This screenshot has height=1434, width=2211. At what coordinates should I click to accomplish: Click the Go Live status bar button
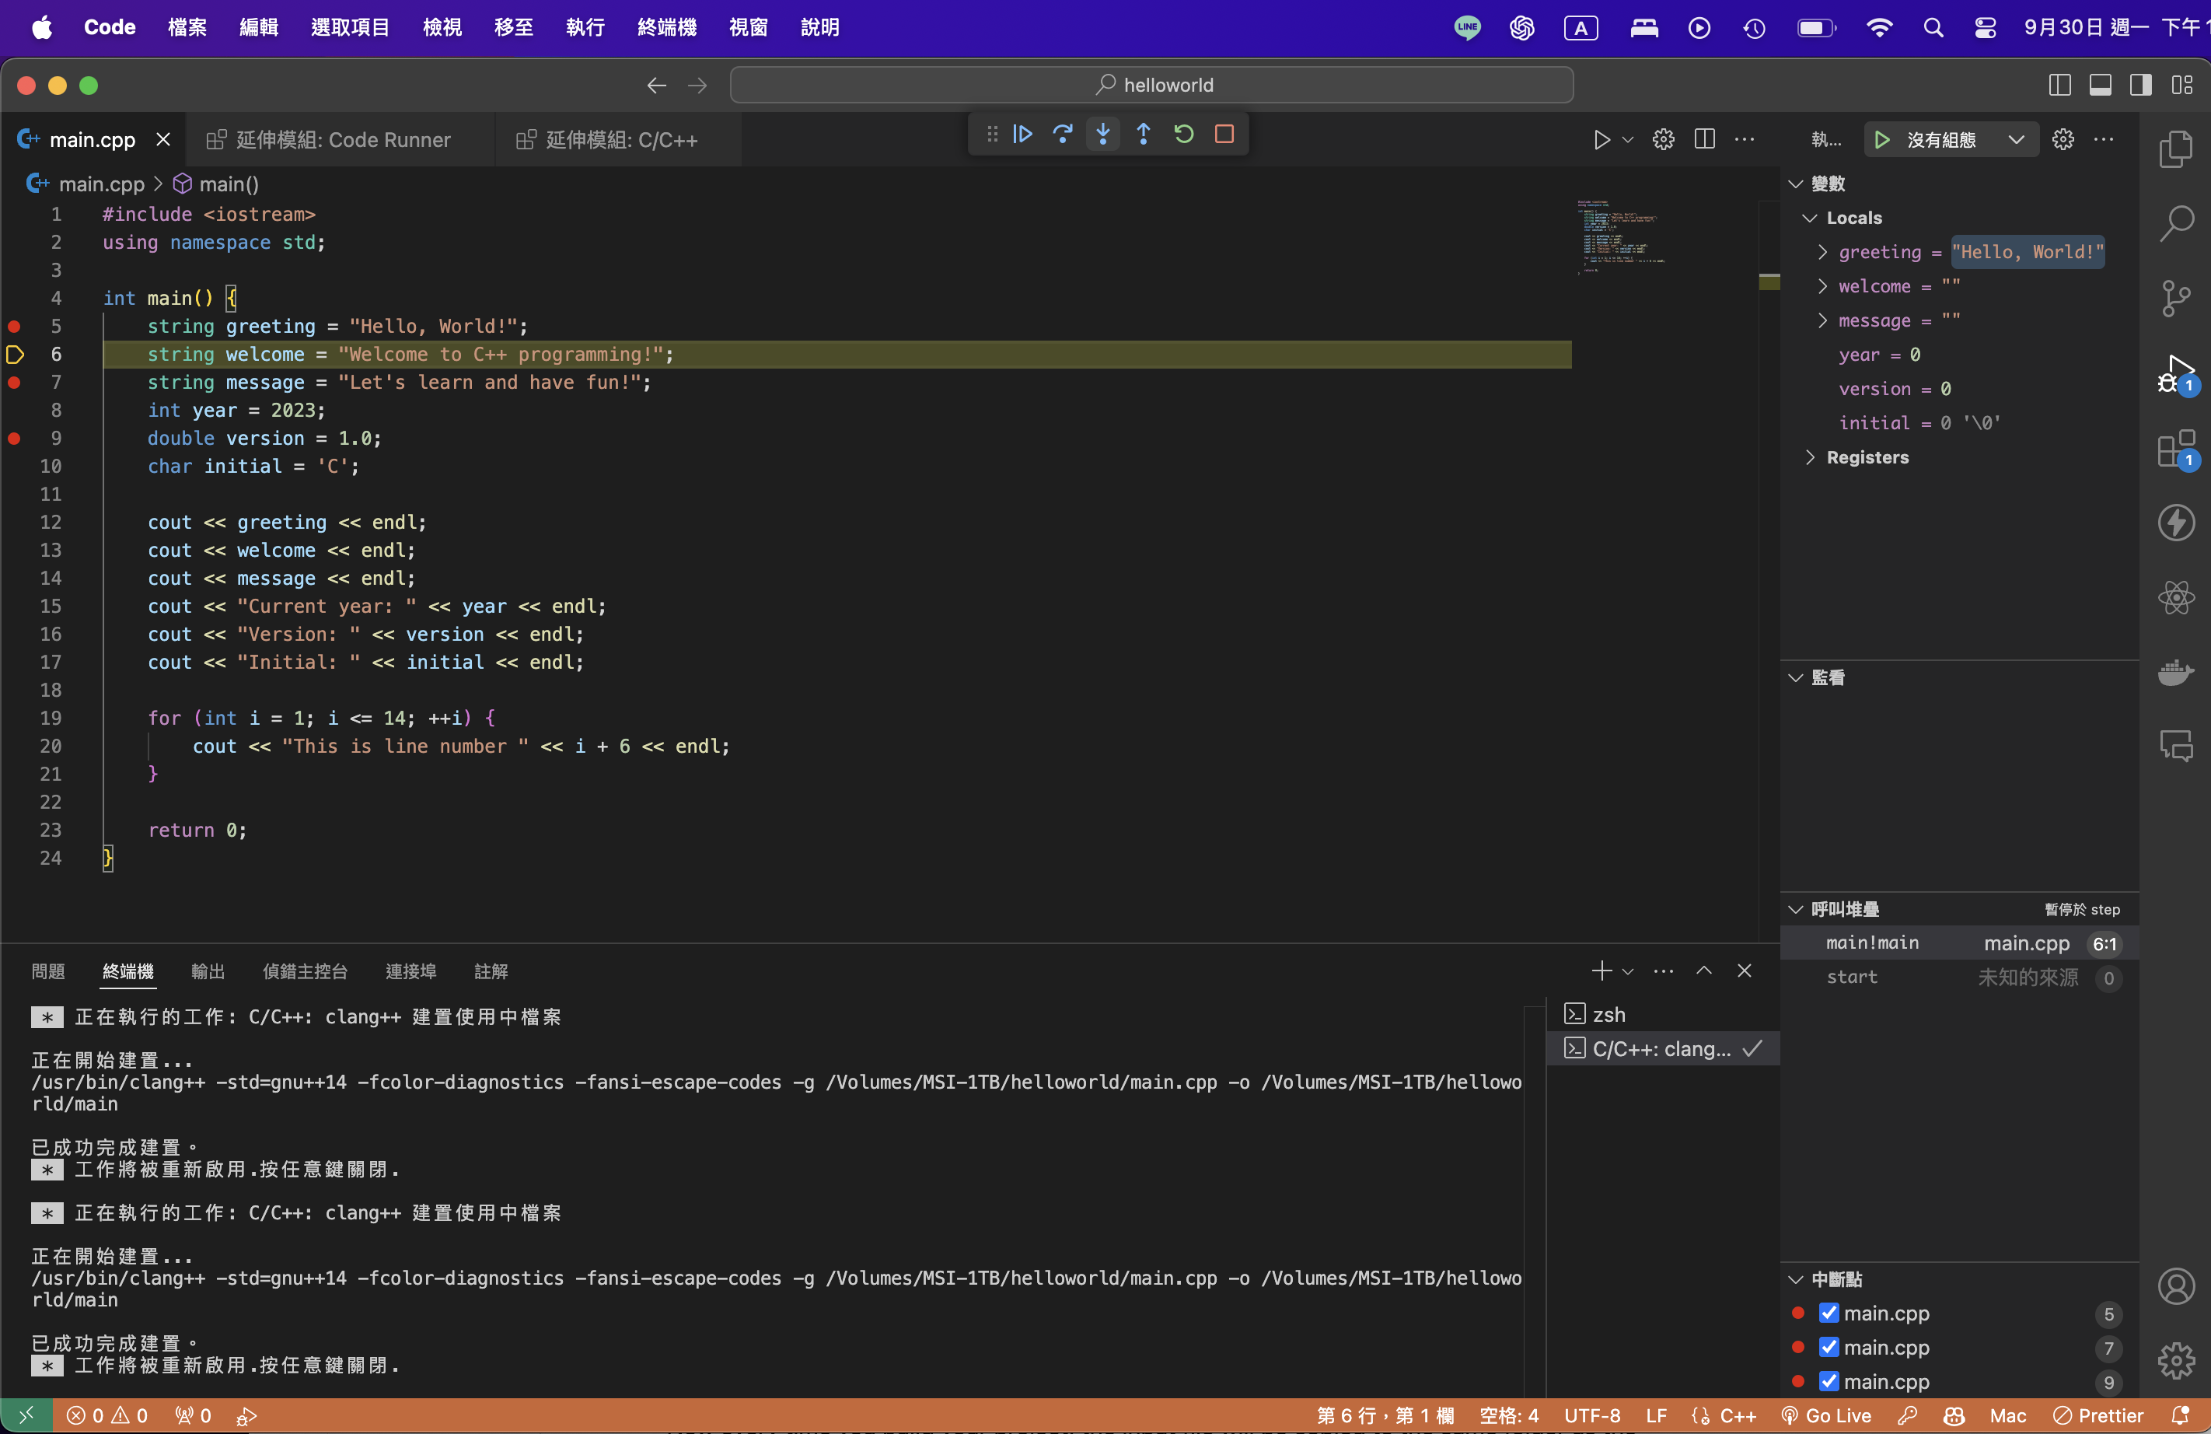click(1826, 1415)
